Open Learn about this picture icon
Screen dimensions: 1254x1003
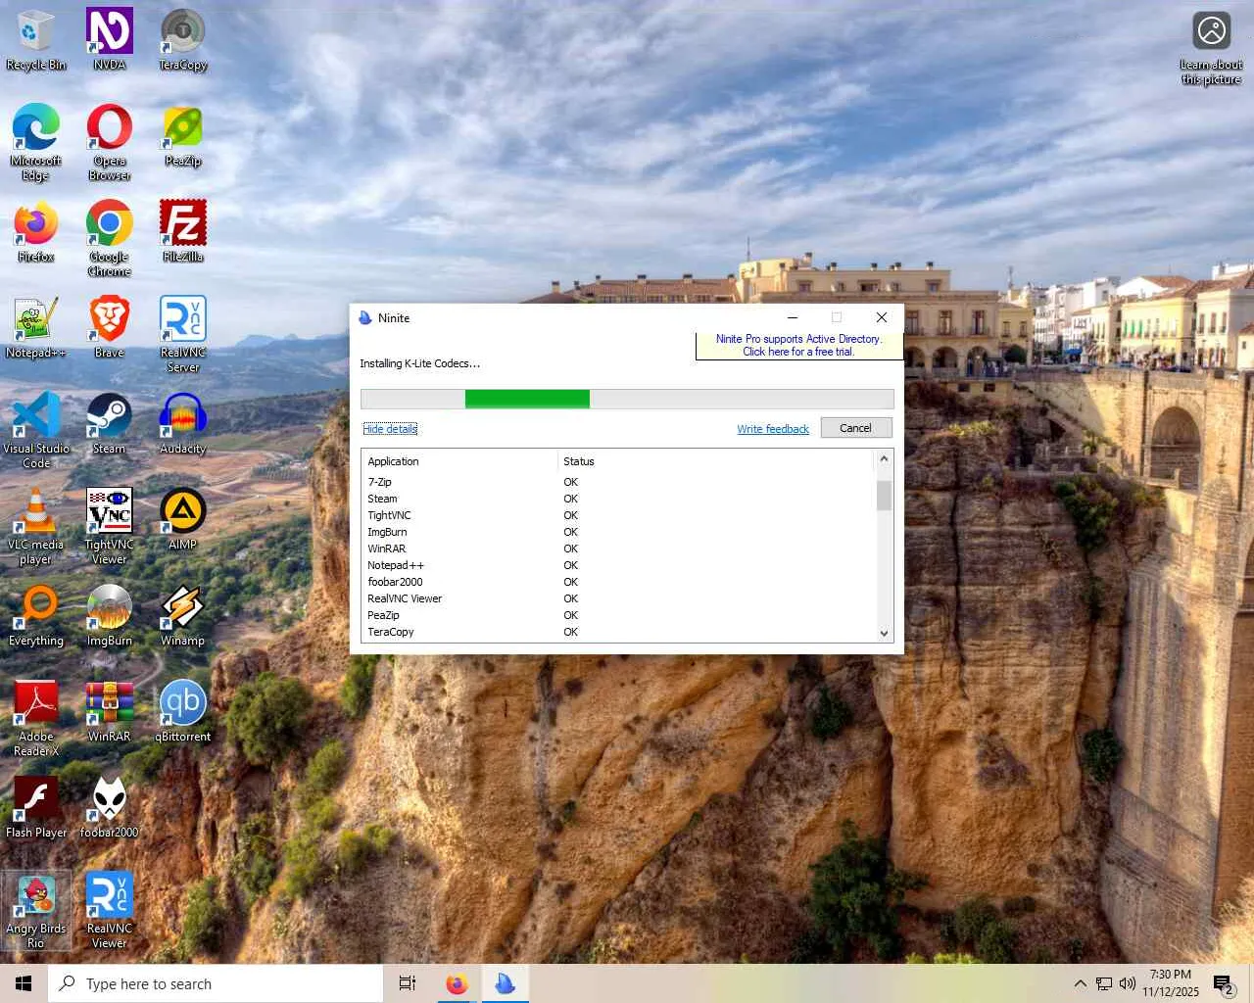tap(1212, 49)
